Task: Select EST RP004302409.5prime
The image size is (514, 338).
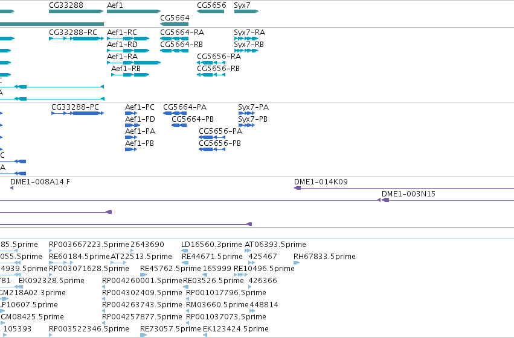Action: pyautogui.click(x=142, y=293)
